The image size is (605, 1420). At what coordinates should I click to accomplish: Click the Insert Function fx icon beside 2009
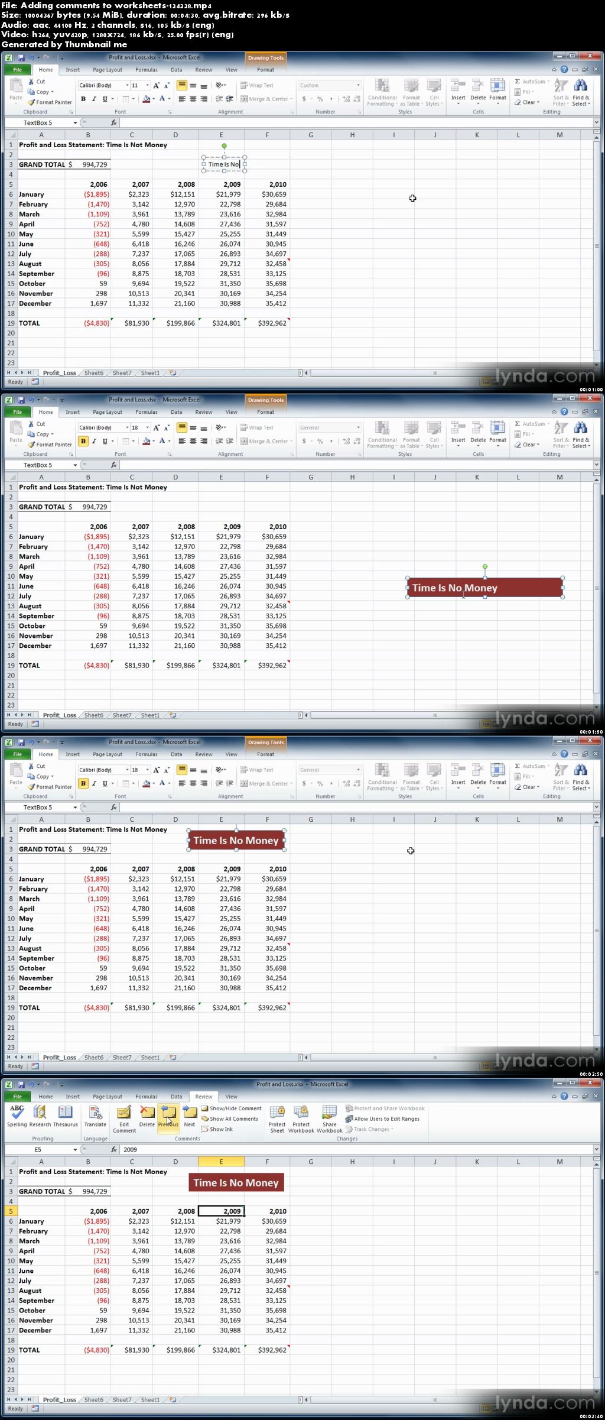[114, 1150]
